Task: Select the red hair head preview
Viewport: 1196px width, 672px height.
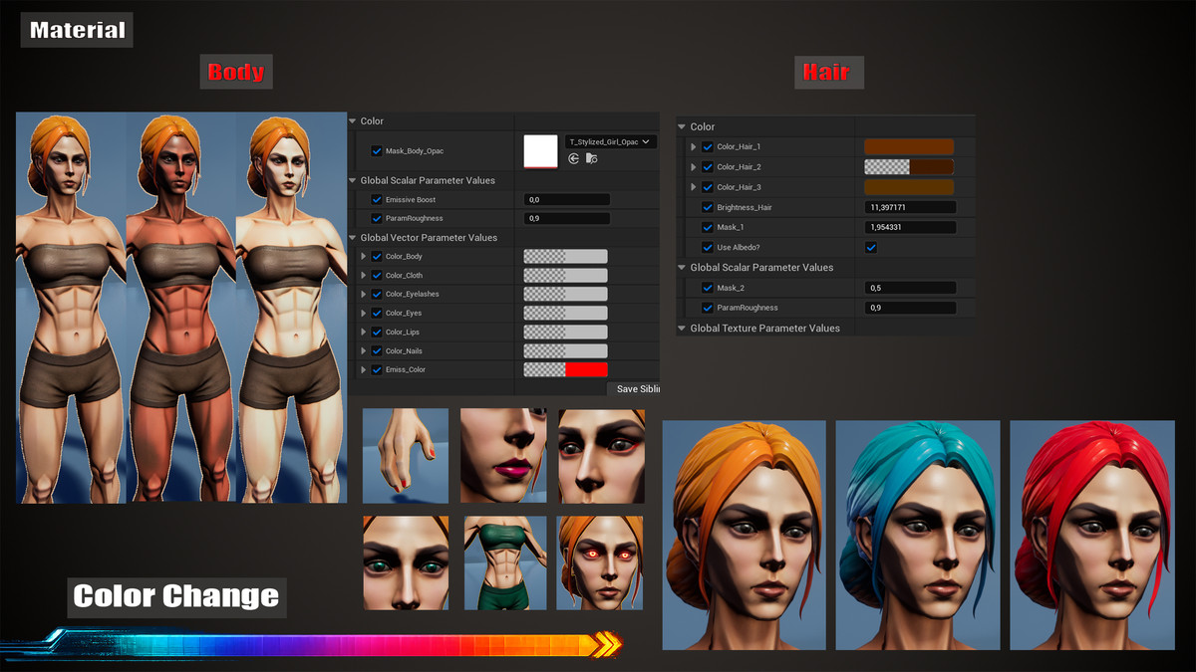Action: 1092,536
